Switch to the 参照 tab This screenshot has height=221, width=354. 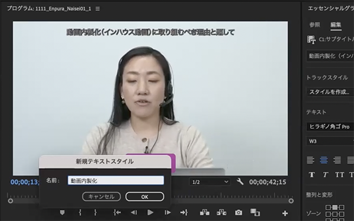click(315, 25)
